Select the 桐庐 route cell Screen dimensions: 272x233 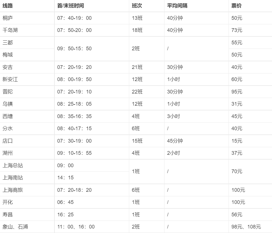8,18
